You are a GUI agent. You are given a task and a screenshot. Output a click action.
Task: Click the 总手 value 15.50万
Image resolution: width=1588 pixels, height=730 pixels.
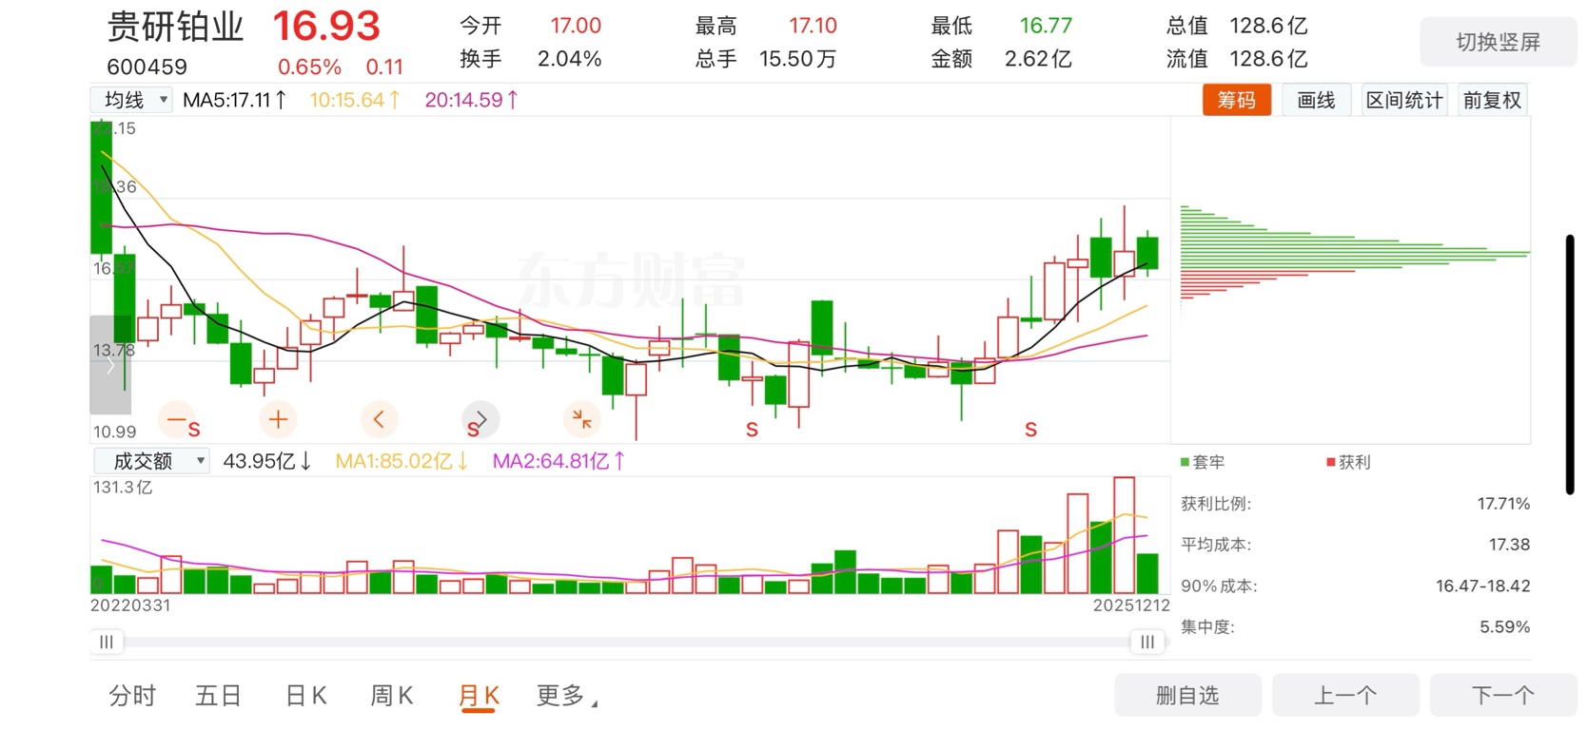[x=797, y=59]
